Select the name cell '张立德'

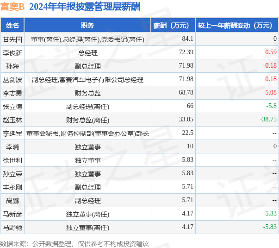click(x=12, y=107)
